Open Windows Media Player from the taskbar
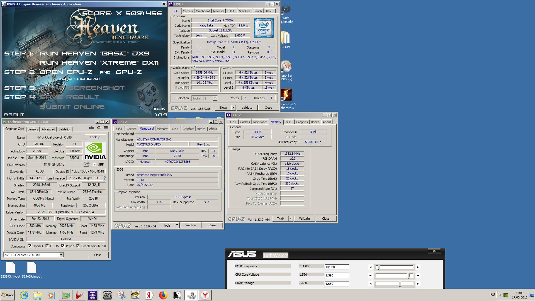 [x=51, y=295]
